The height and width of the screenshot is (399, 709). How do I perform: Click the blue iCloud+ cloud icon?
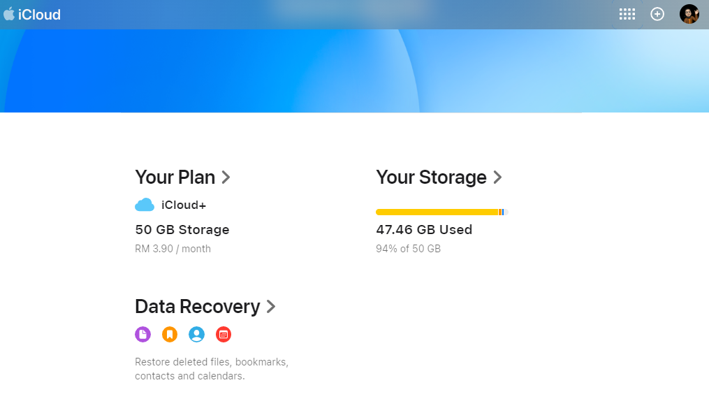pyautogui.click(x=145, y=205)
